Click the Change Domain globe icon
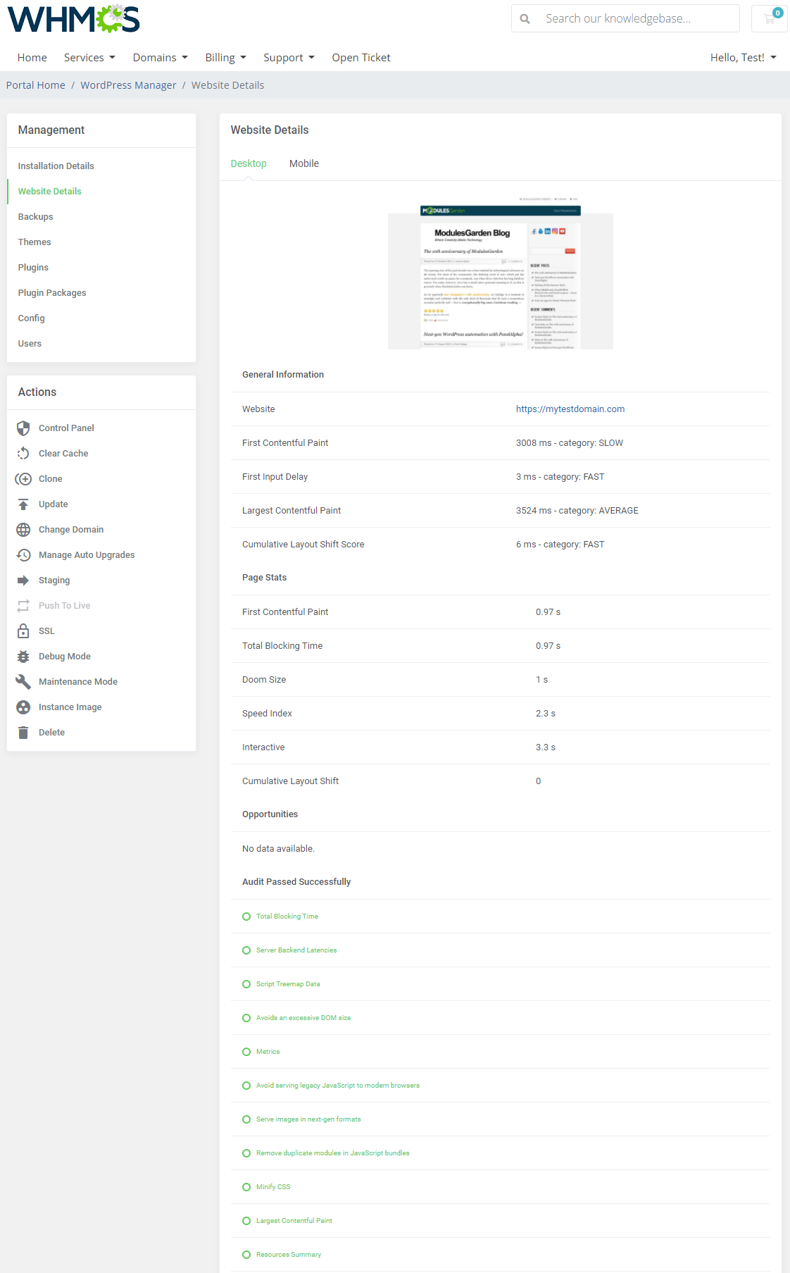The width and height of the screenshot is (790, 1273). tap(23, 530)
